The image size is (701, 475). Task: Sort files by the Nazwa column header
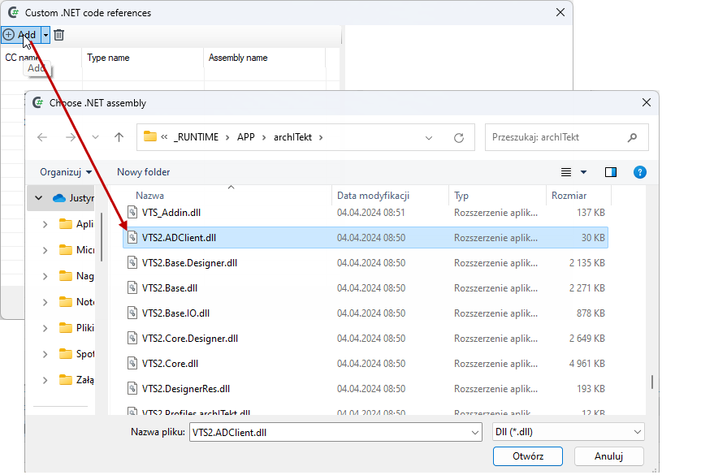tap(149, 196)
